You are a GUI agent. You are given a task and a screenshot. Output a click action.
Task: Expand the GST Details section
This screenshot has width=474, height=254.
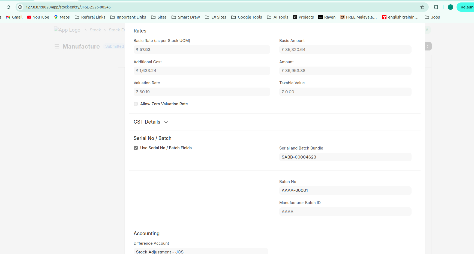(151, 122)
